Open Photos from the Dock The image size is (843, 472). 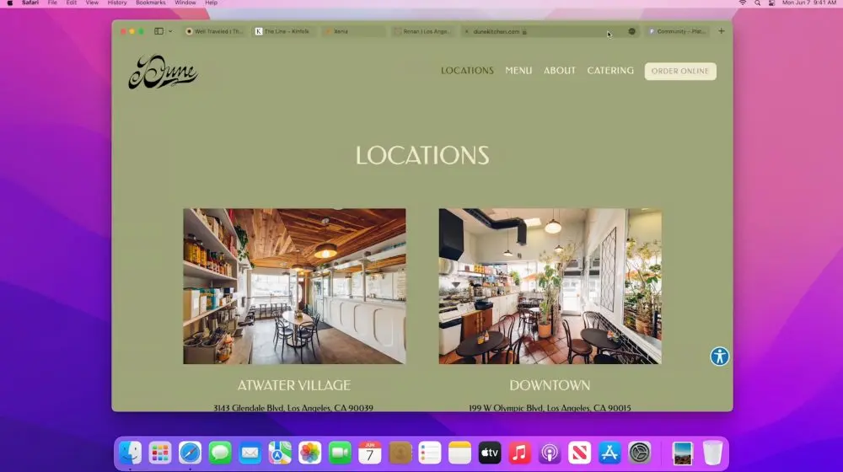[x=309, y=453]
